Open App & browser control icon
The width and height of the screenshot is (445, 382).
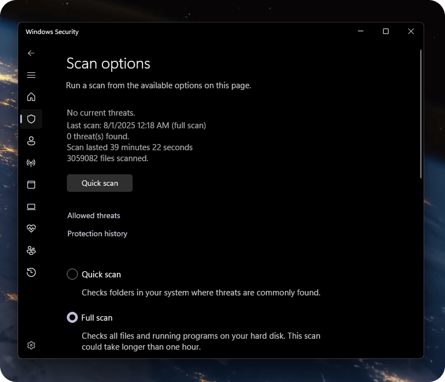[31, 185]
